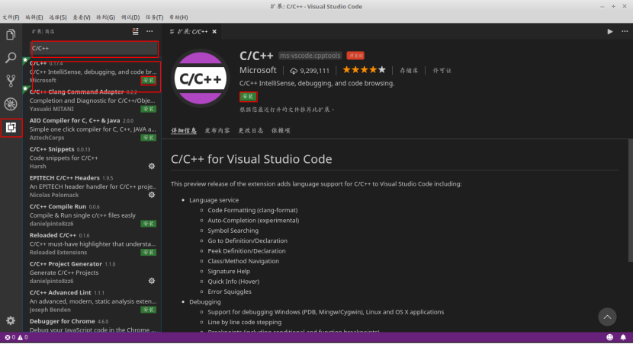Select C/C++ Project Generator in list

click(93, 272)
